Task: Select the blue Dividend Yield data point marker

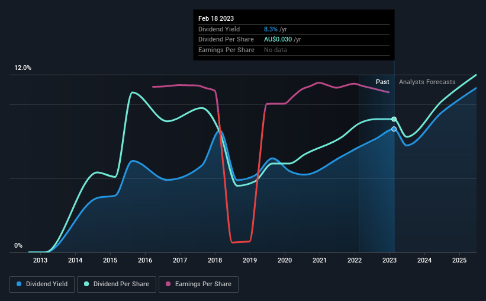Action: (x=394, y=129)
